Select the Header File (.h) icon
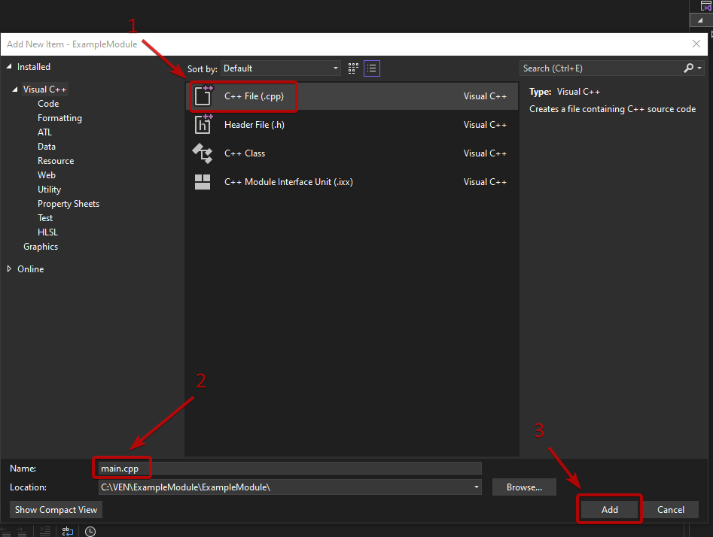The image size is (713, 537). coord(203,125)
